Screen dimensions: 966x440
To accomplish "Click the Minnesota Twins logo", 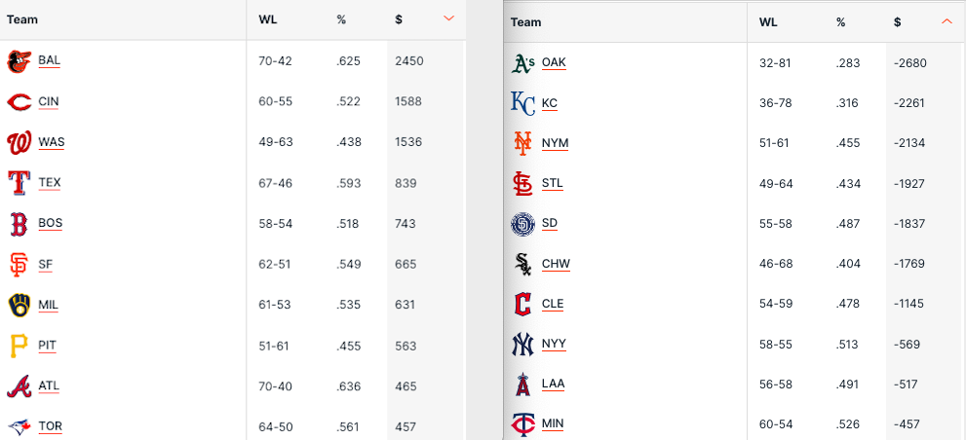I will [523, 424].
